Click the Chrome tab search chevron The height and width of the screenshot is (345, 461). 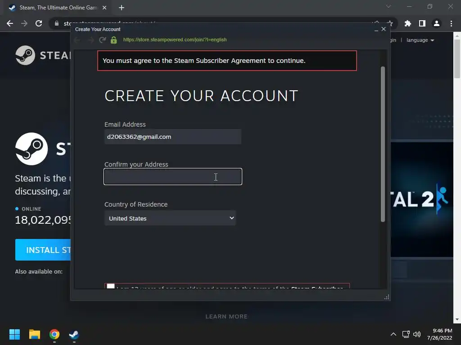pos(389,6)
